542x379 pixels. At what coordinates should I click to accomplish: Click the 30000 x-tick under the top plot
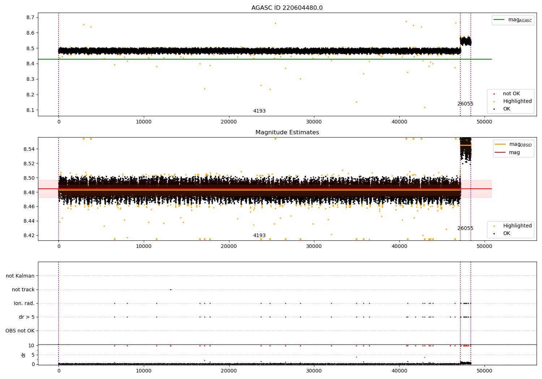[314, 122]
